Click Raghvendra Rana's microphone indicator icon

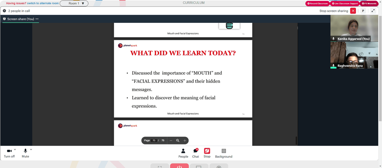pos(333,65)
